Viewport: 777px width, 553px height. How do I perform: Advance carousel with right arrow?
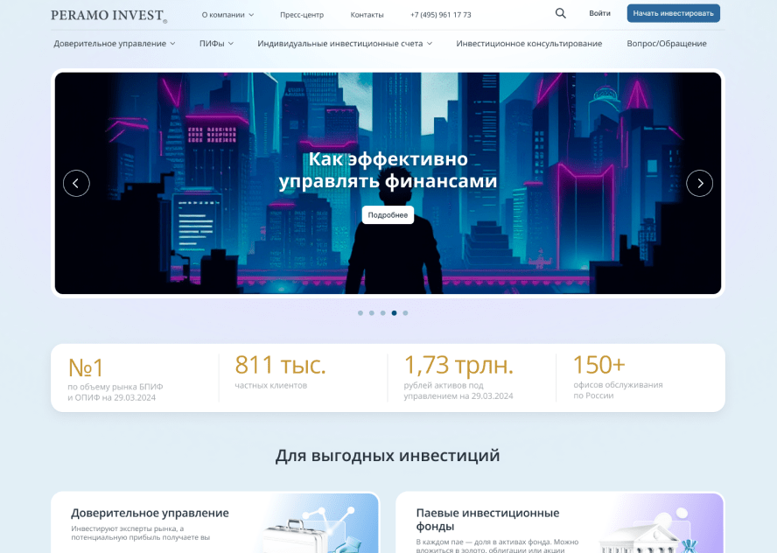699,183
